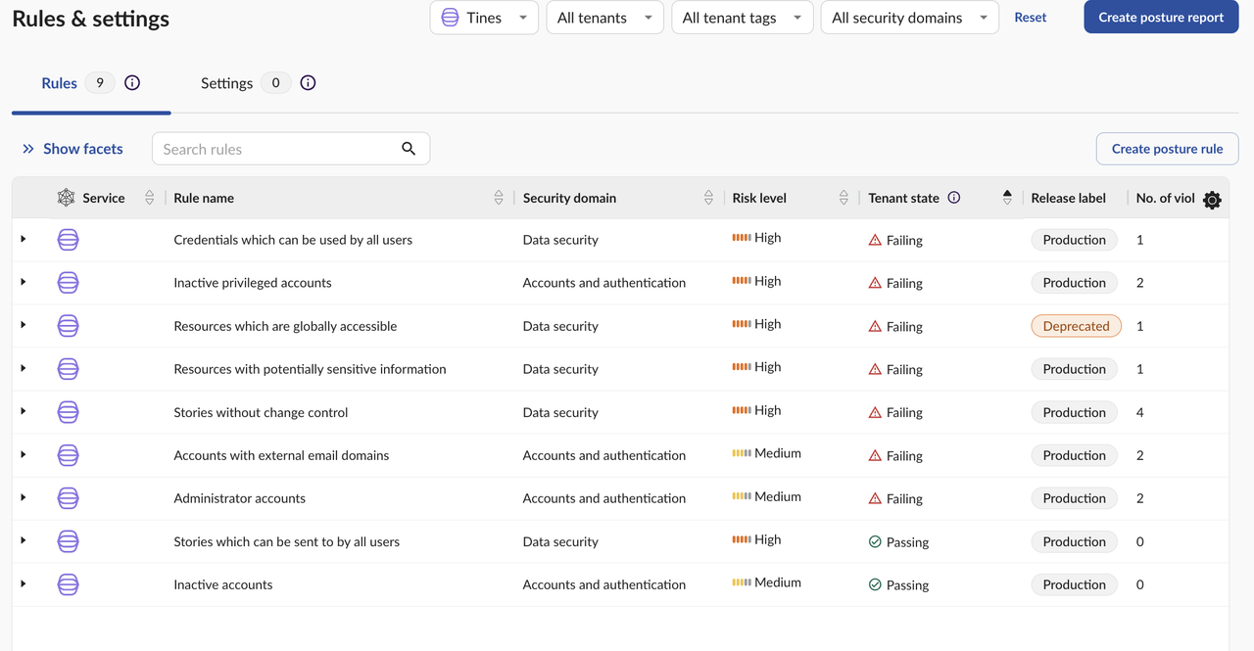Click the column settings gear icon
The width and height of the screenshot is (1254, 651).
(1212, 200)
